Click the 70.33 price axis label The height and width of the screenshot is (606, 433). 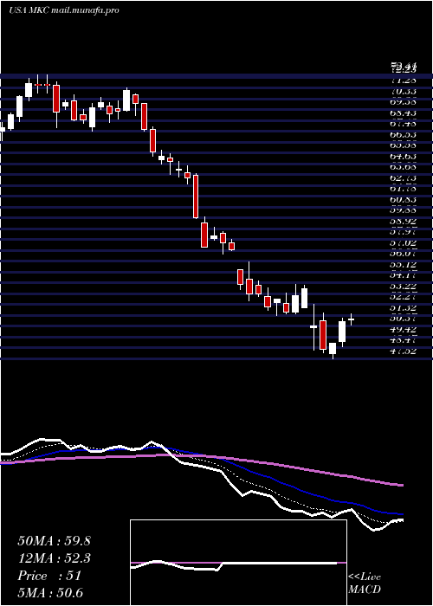404,92
